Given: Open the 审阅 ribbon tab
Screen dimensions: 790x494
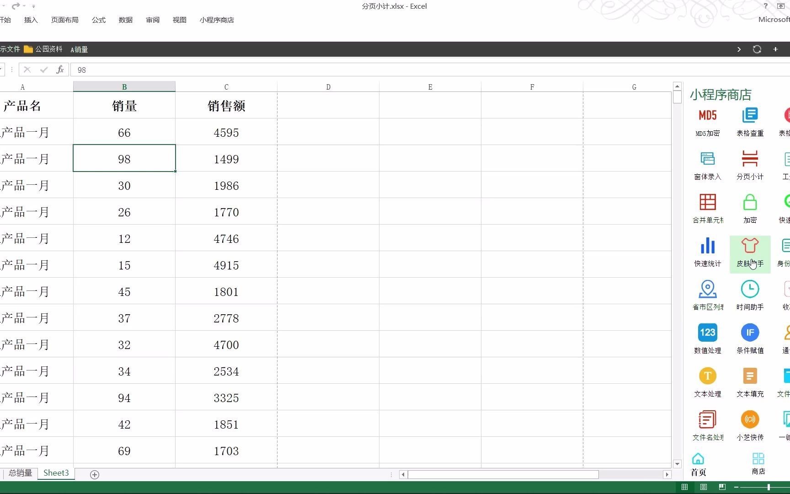Looking at the screenshot, I should pyautogui.click(x=153, y=20).
